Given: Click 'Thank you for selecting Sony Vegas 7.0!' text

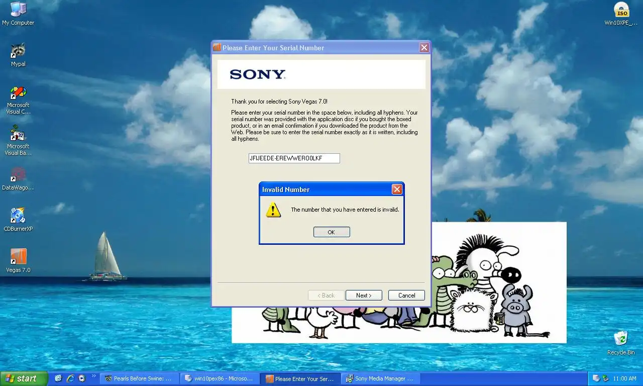Looking at the screenshot, I should tap(279, 102).
